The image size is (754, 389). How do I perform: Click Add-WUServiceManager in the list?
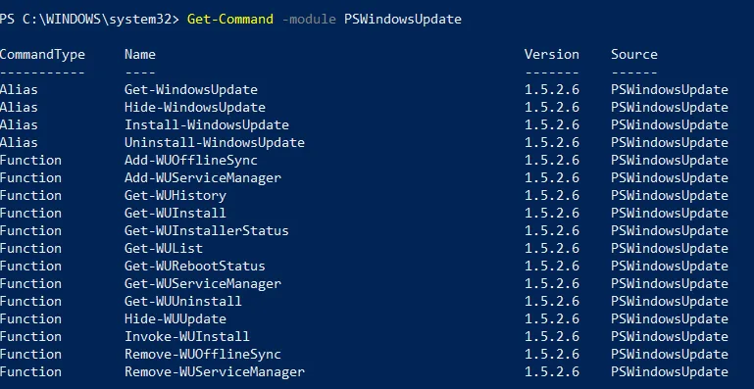(x=203, y=178)
